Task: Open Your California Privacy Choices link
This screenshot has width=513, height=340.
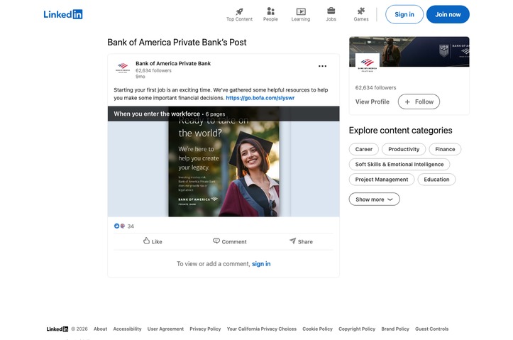Action: pos(262,329)
